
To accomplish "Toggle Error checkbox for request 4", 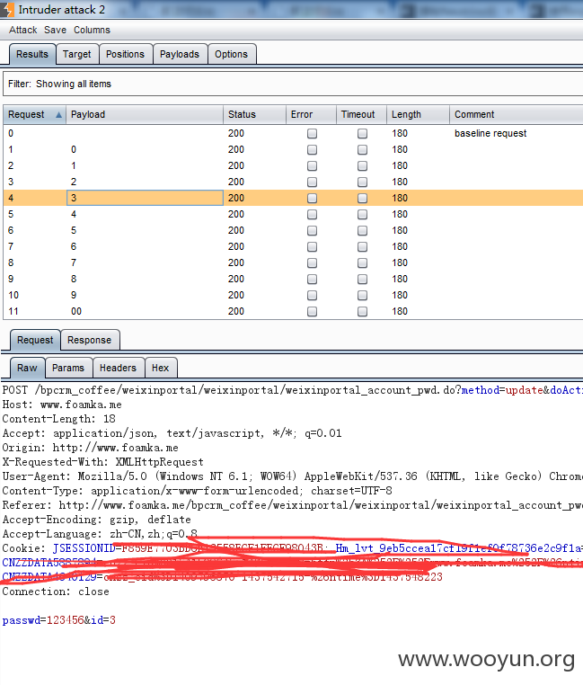I will pos(313,199).
